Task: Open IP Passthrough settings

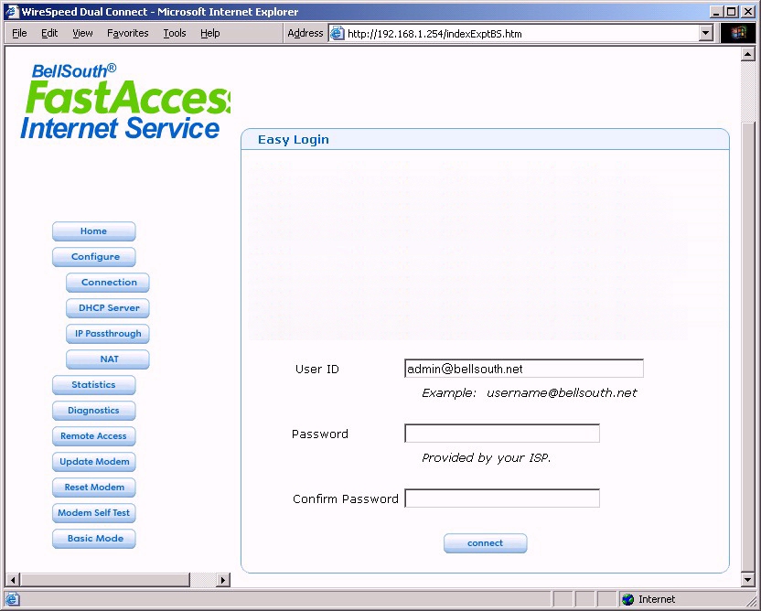Action: (108, 334)
